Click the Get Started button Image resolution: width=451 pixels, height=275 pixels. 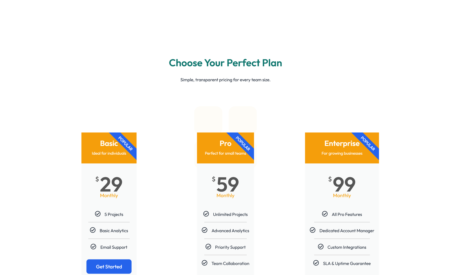pos(109,266)
